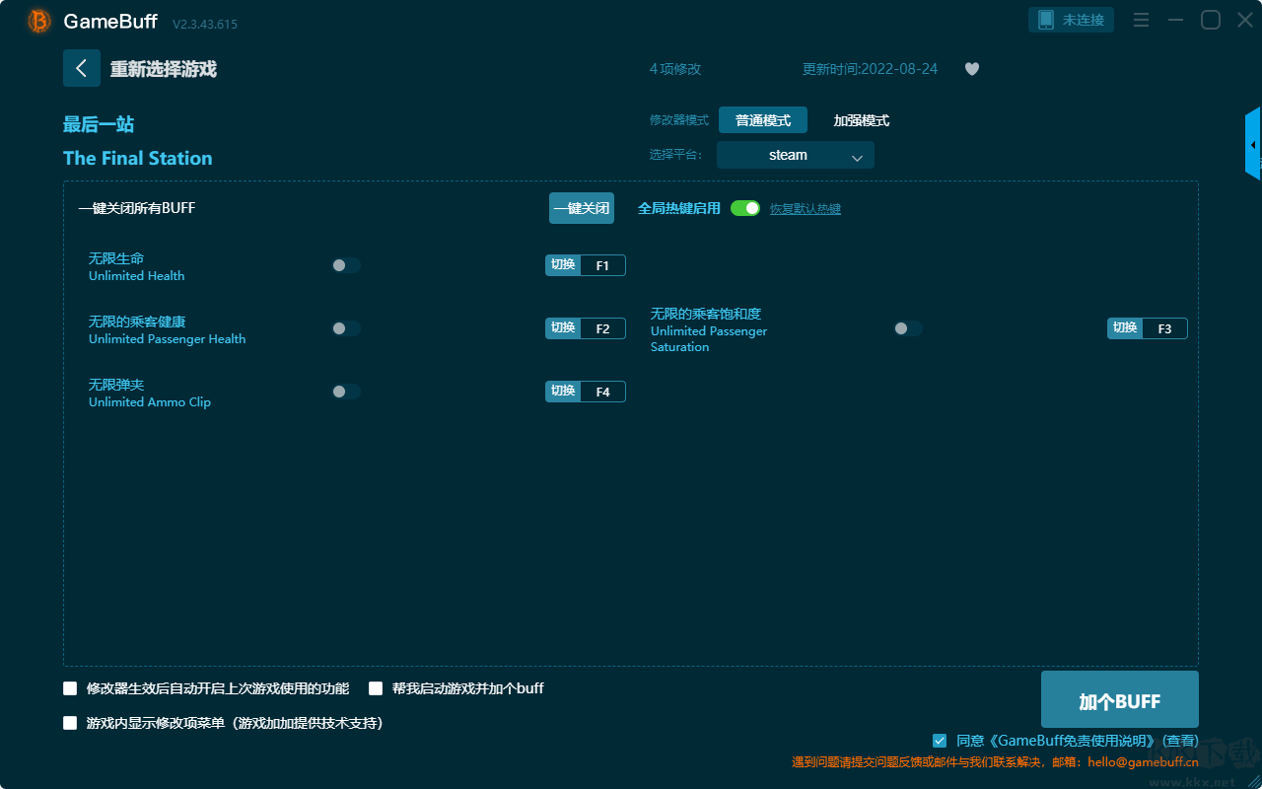Open the hamburger menu icon
This screenshot has height=789, width=1262.
[x=1141, y=20]
